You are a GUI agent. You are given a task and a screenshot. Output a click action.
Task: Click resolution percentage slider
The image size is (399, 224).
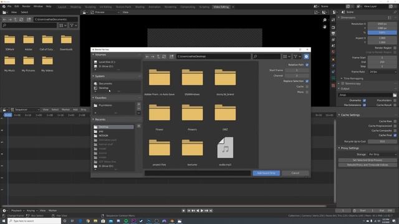(x=382, y=32)
